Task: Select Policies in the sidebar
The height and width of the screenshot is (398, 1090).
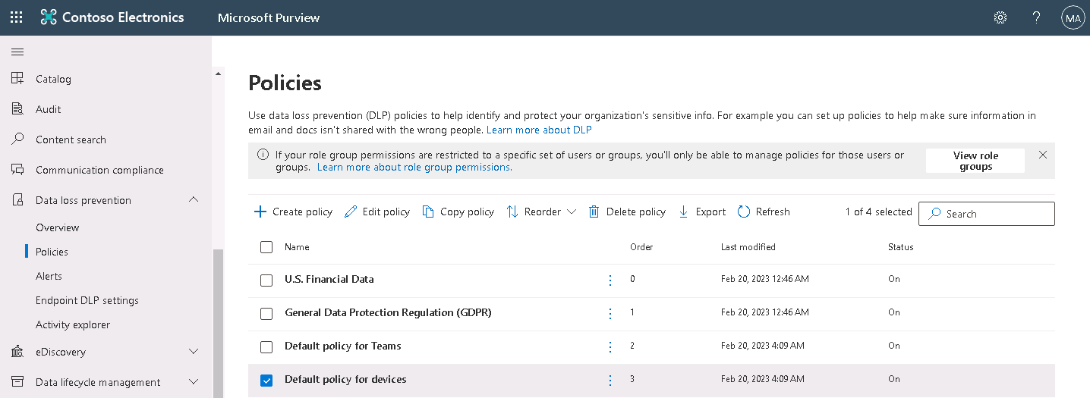Action: pos(52,252)
